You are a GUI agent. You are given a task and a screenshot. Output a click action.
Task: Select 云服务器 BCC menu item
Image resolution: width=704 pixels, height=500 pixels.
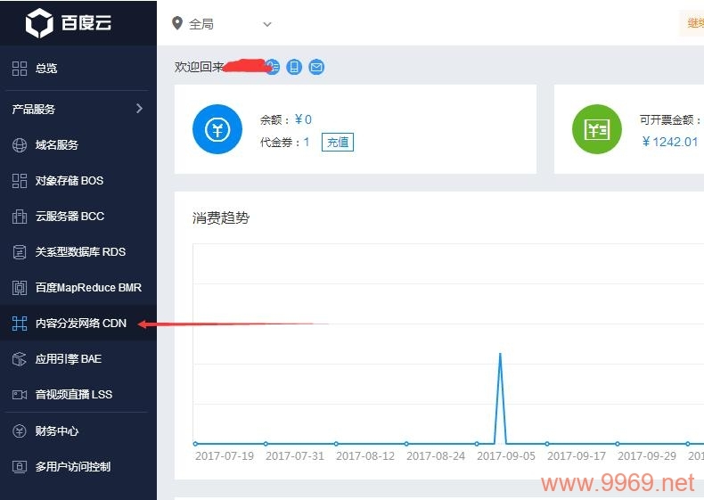[x=78, y=216]
